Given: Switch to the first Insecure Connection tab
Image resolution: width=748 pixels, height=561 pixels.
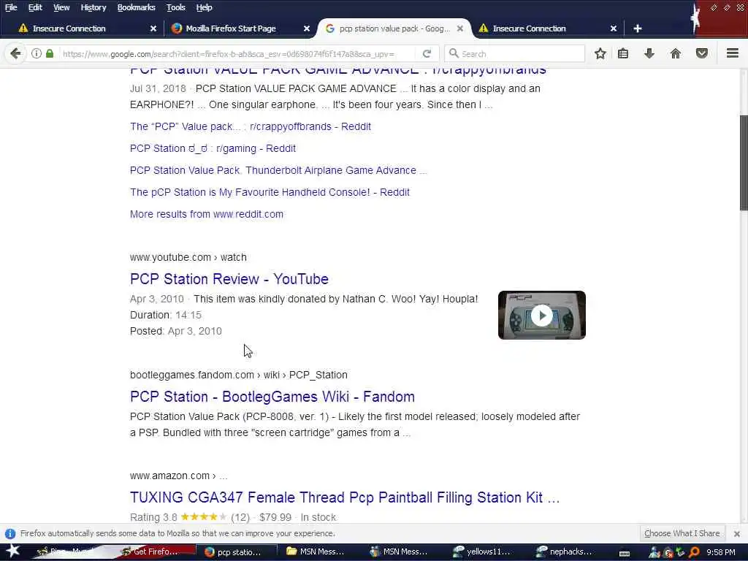Looking at the screenshot, I should click(69, 28).
